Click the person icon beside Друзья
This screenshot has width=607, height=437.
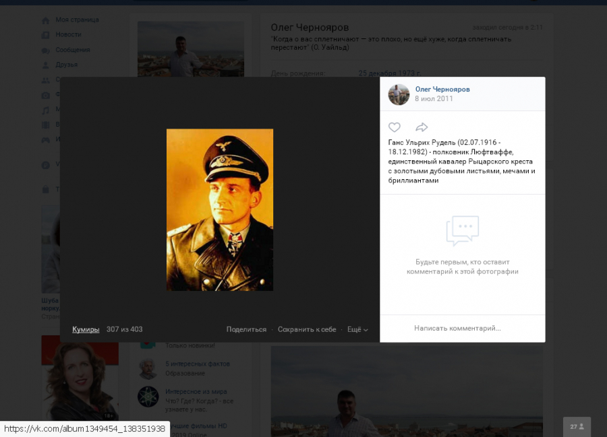tap(46, 65)
